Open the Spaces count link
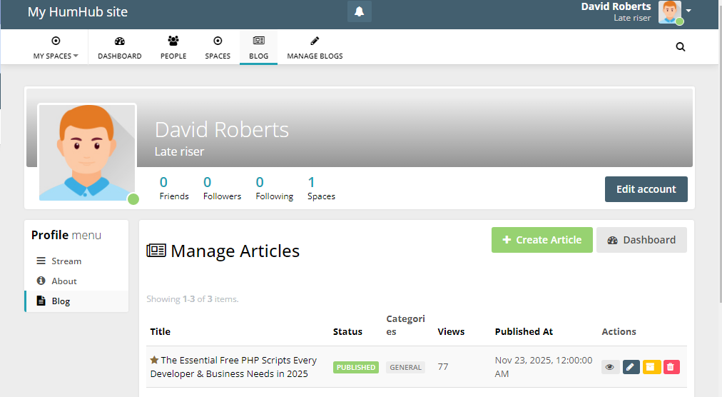Image resolution: width=722 pixels, height=397 pixels. [321, 189]
